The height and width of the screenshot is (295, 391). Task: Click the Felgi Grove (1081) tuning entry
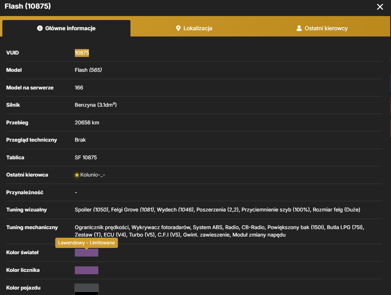[x=133, y=210]
